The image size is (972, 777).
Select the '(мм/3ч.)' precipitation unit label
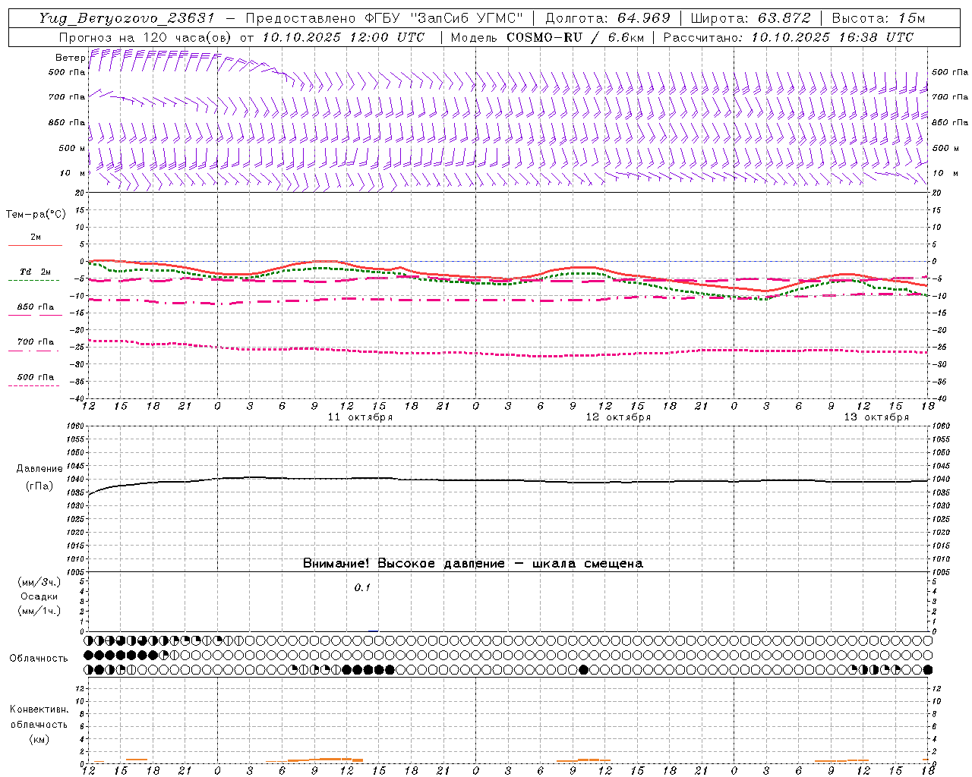(x=39, y=582)
